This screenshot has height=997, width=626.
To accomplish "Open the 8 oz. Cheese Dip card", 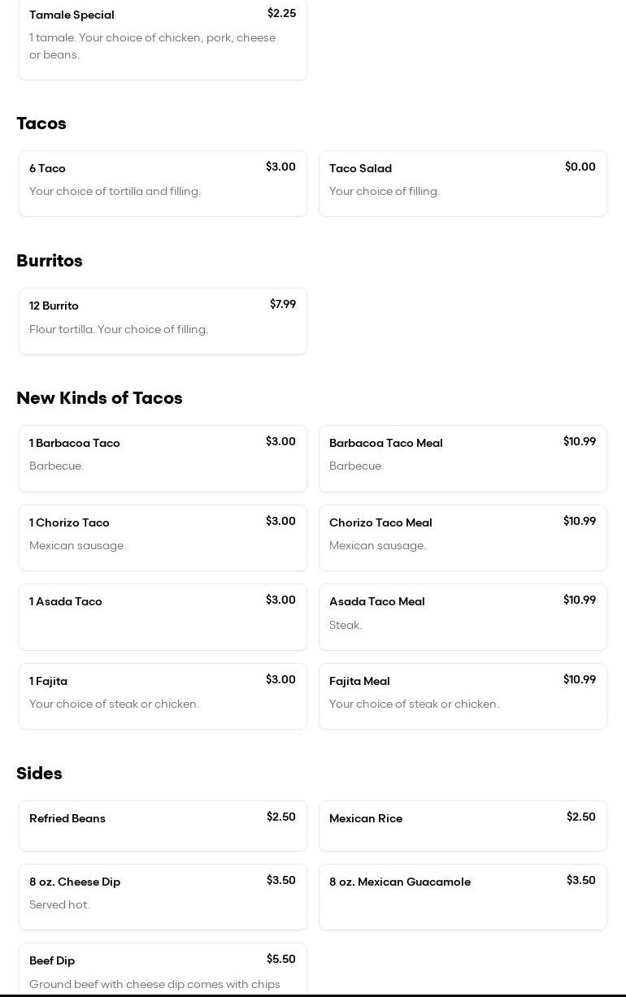I will point(163,897).
